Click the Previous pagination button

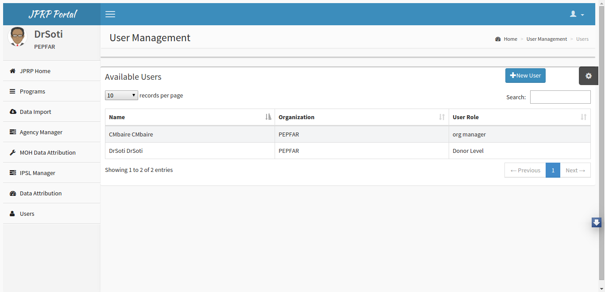(525, 170)
